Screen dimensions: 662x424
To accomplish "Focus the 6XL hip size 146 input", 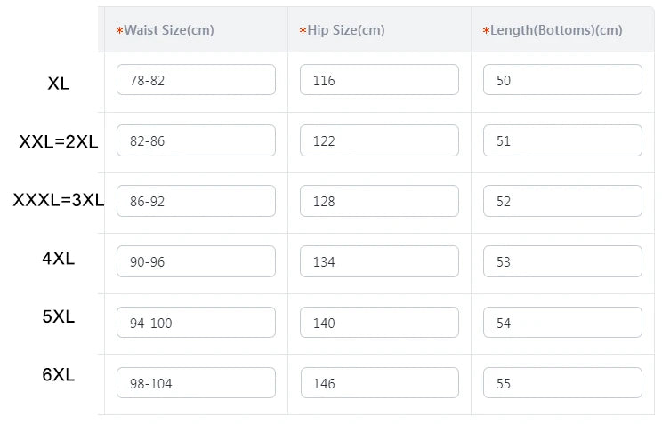I will (x=379, y=383).
